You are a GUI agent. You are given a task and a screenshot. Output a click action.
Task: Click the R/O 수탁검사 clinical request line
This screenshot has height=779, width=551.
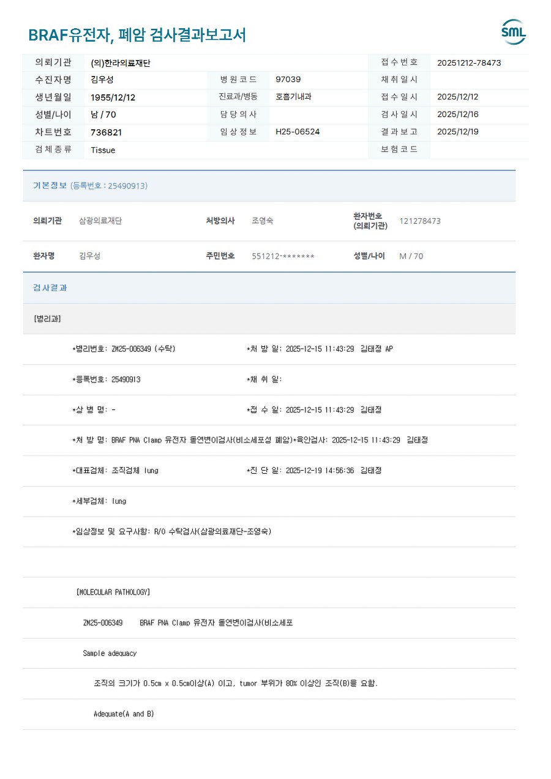[172, 531]
